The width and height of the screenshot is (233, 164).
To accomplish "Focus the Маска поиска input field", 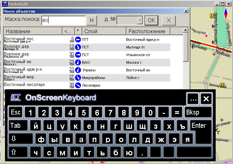I will (x=63, y=20).
